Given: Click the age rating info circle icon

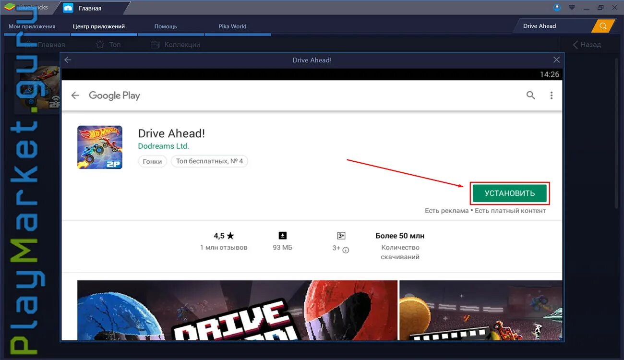Looking at the screenshot, I should [x=346, y=250].
